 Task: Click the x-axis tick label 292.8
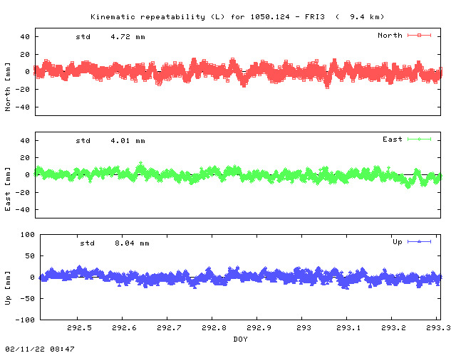tap(214, 327)
